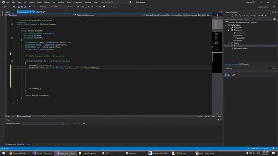The image size is (278, 156).
Task: Click the Collapse All icon in Solution Explorer
Action: (252, 16)
